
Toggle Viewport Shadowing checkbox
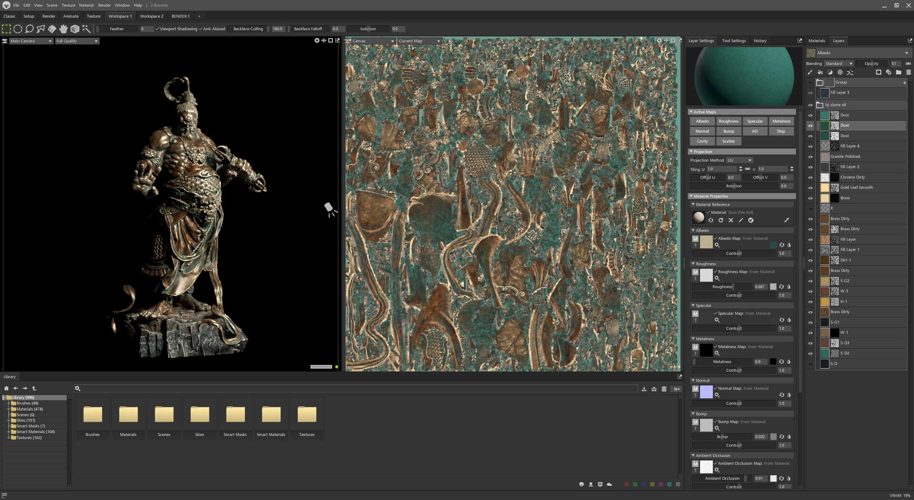pyautogui.click(x=176, y=29)
